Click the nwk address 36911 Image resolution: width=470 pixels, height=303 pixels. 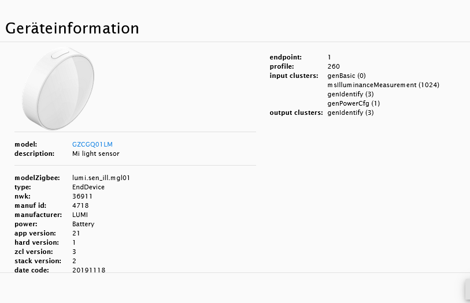pyautogui.click(x=83, y=196)
